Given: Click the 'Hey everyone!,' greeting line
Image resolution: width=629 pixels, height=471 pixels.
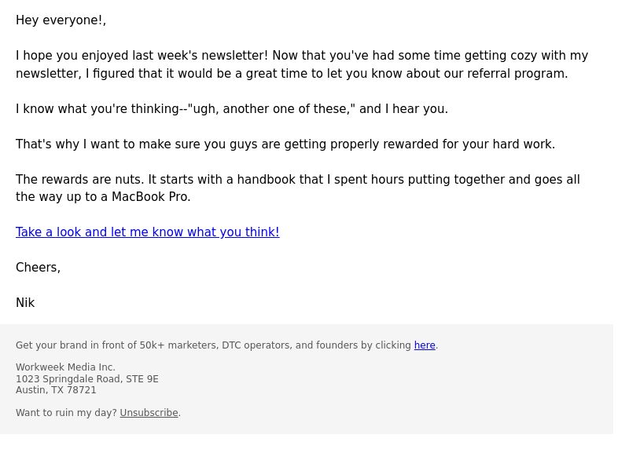Looking at the screenshot, I should click(61, 20).
